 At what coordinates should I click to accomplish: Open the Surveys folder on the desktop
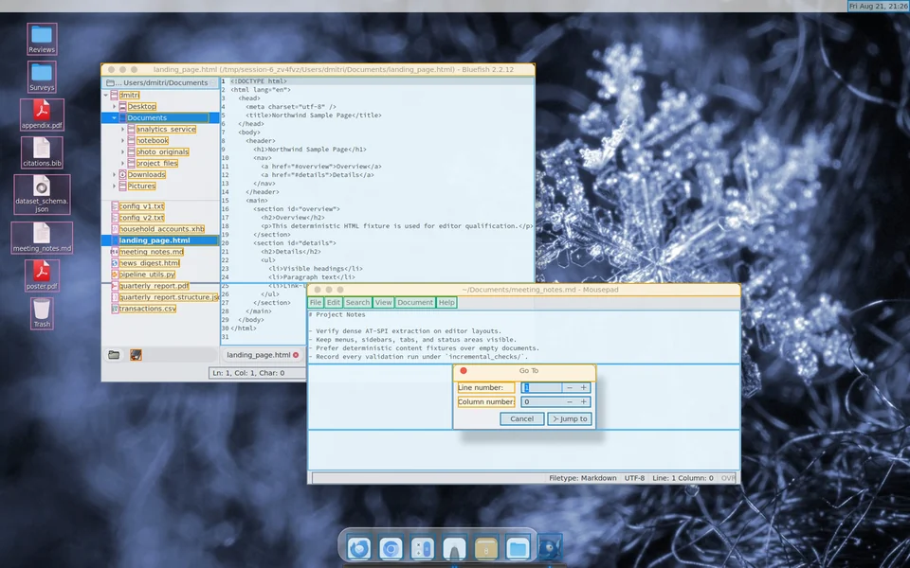(42, 77)
